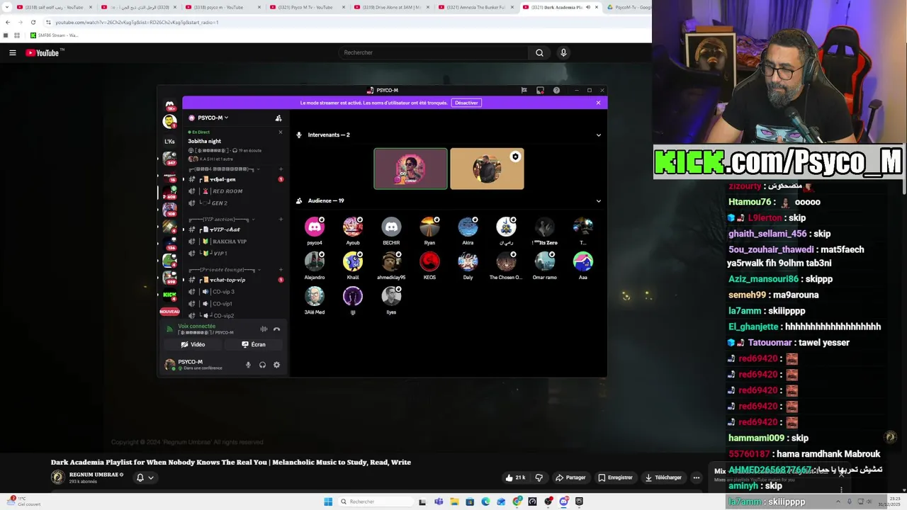Open more actions three-dot menu under video
The image size is (907, 510).
click(696, 478)
